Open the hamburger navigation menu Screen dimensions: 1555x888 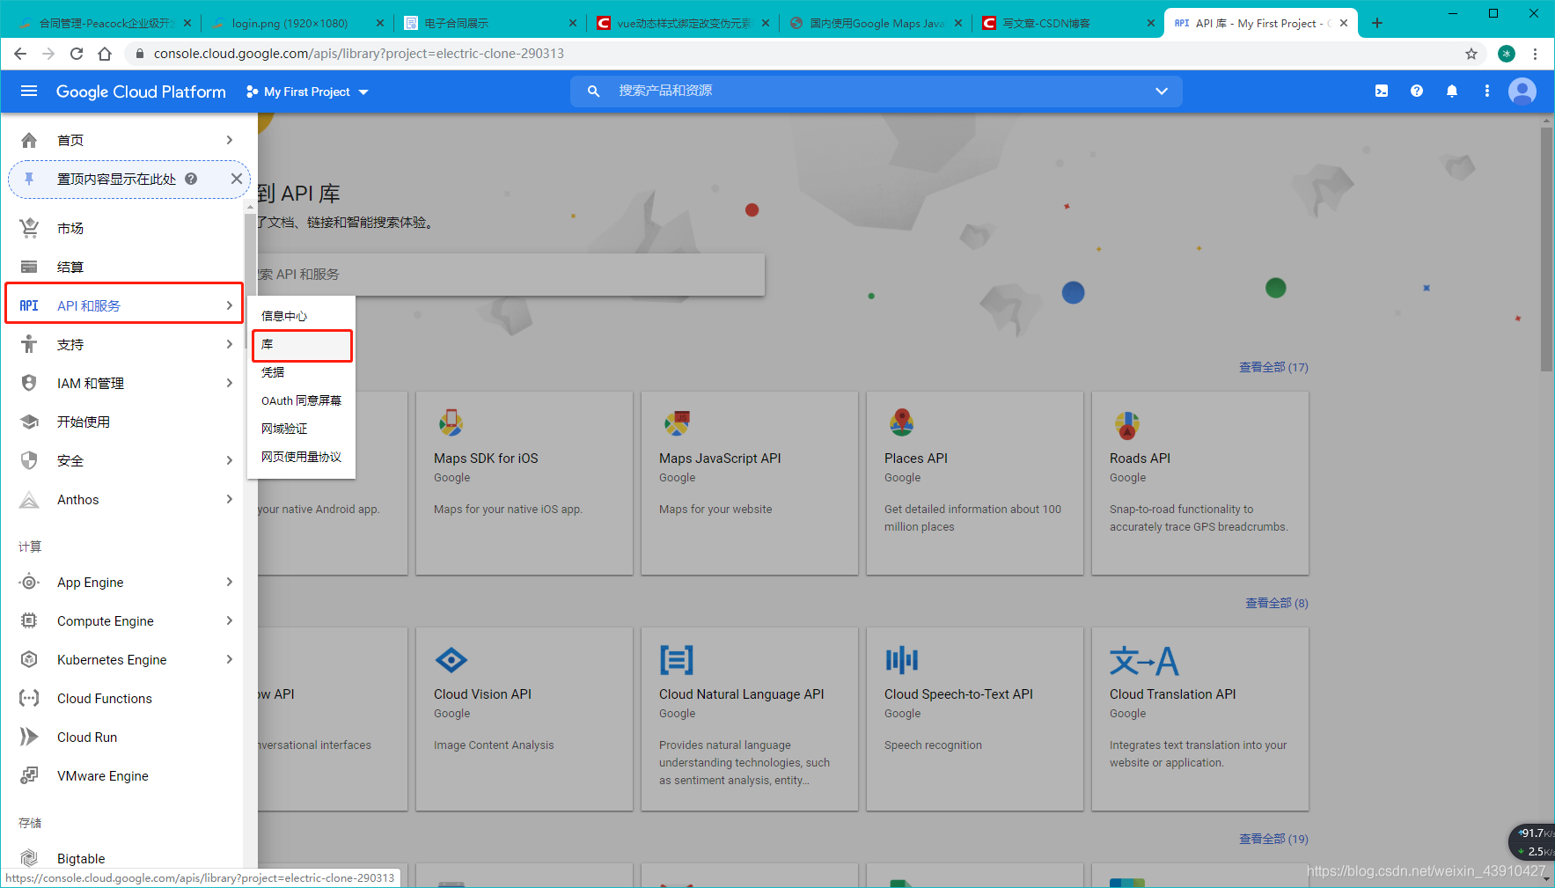pyautogui.click(x=29, y=91)
